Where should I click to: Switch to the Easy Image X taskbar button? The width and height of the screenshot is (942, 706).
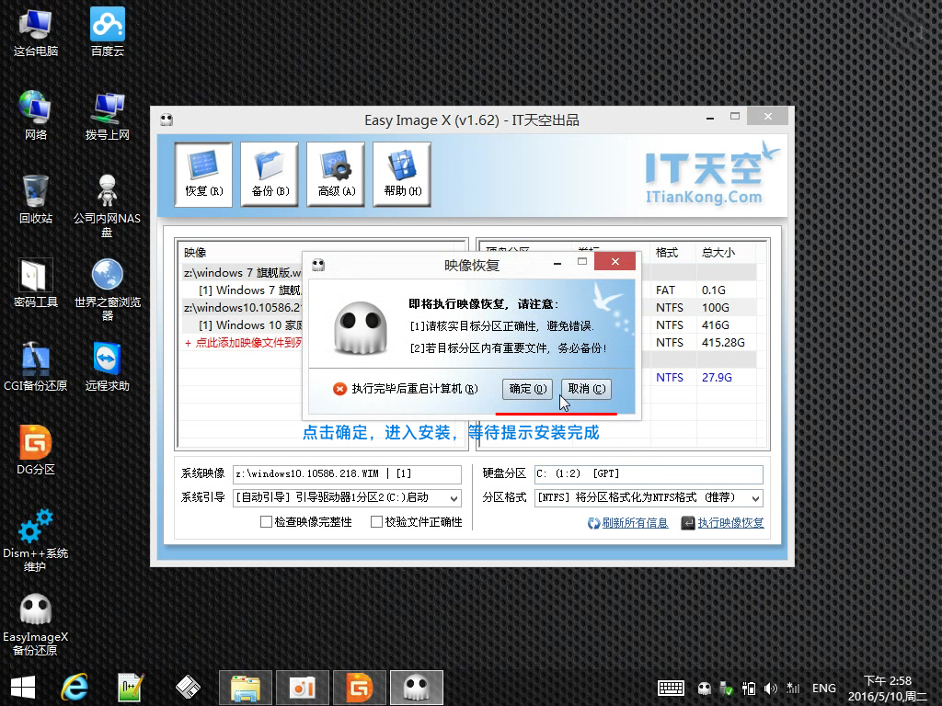pos(417,688)
